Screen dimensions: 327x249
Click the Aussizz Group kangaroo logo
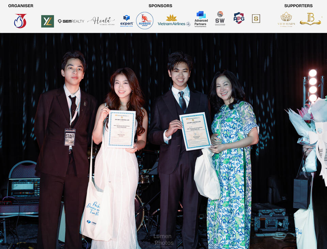(x=145, y=20)
